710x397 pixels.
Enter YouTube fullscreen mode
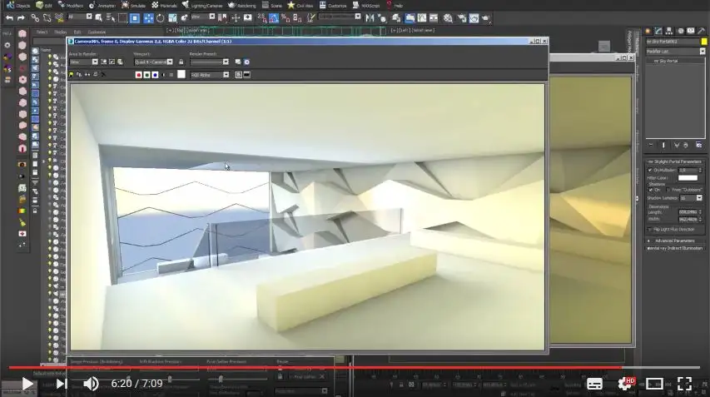click(684, 384)
